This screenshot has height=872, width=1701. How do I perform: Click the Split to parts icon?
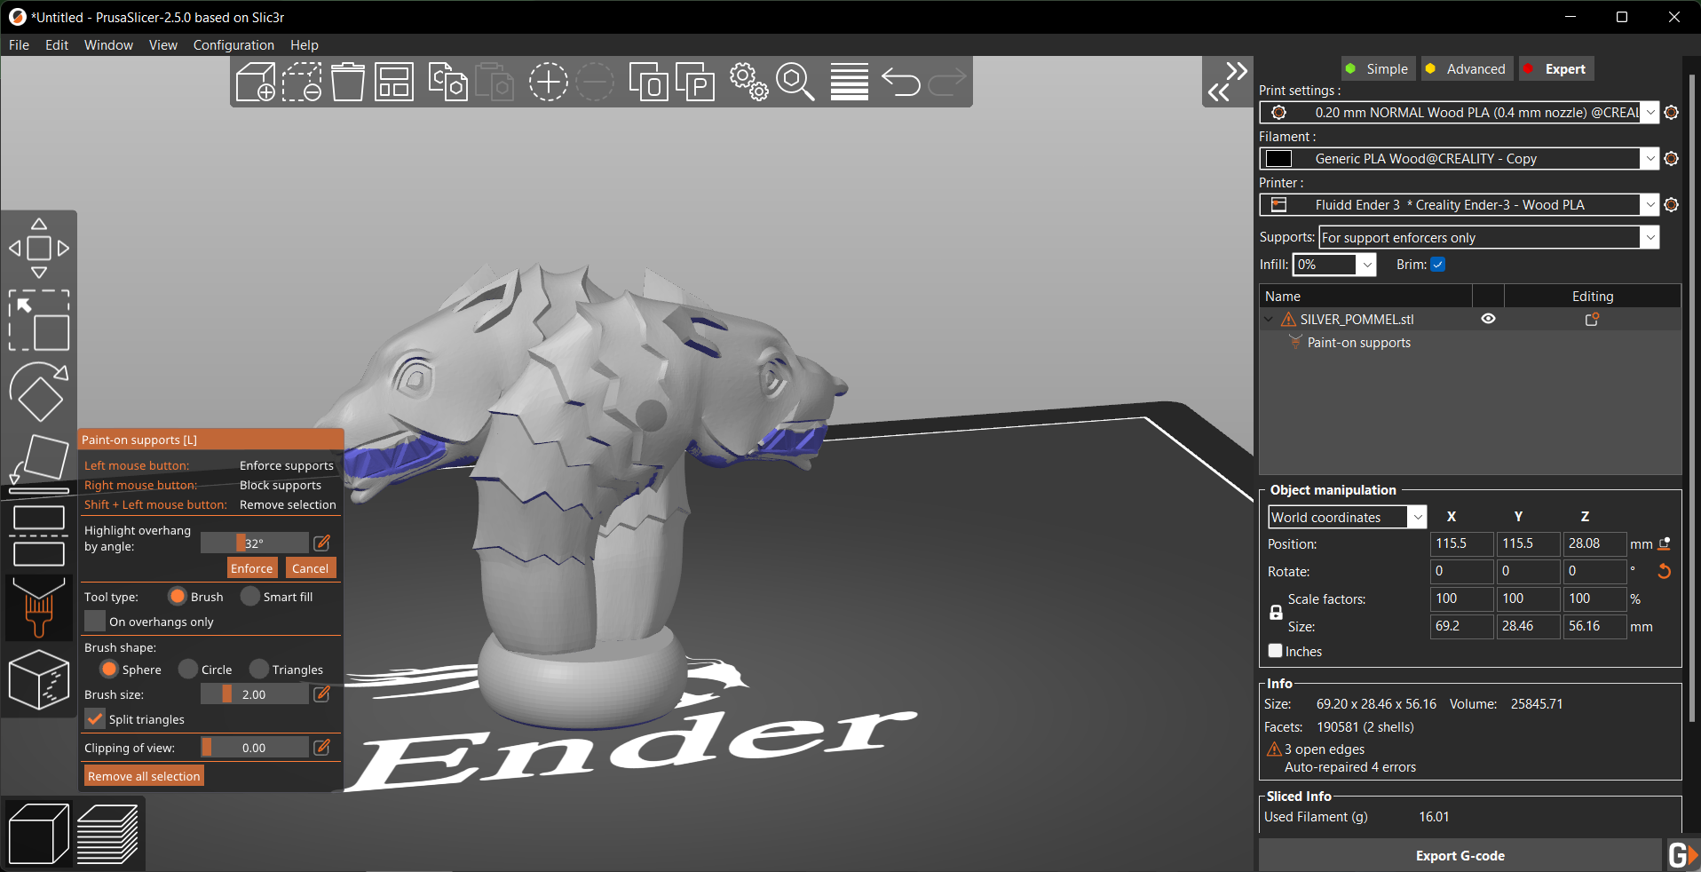point(695,82)
